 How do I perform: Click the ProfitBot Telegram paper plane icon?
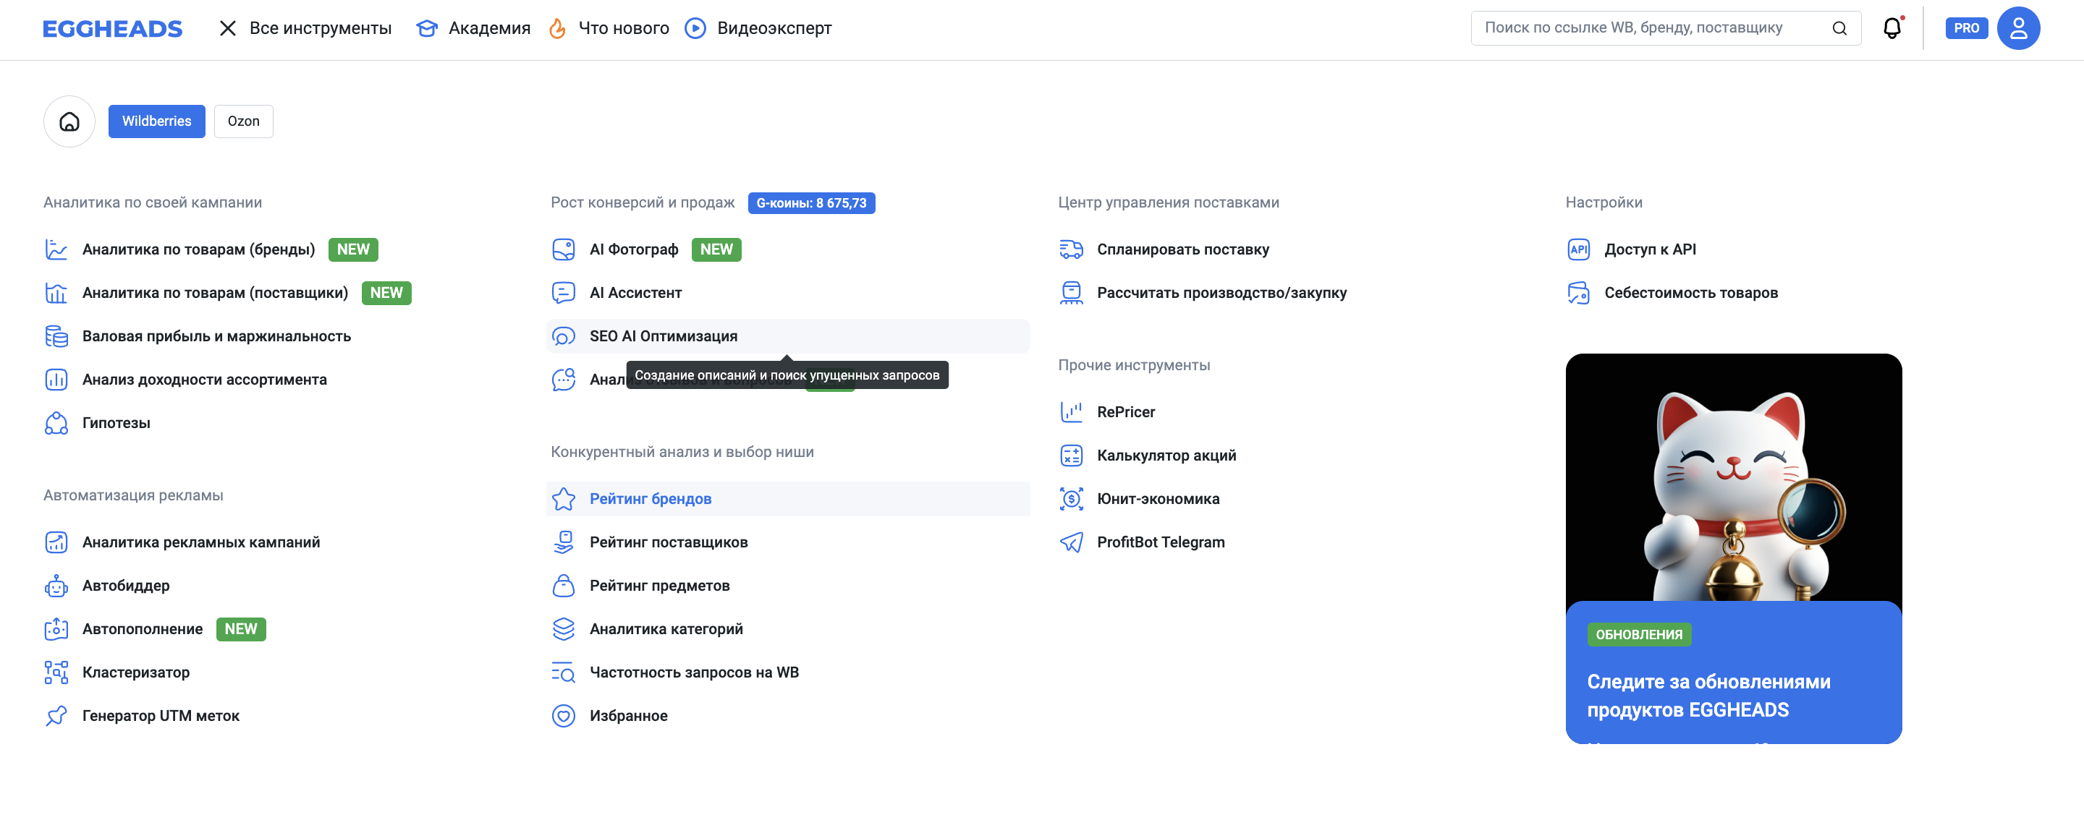pos(1071,542)
